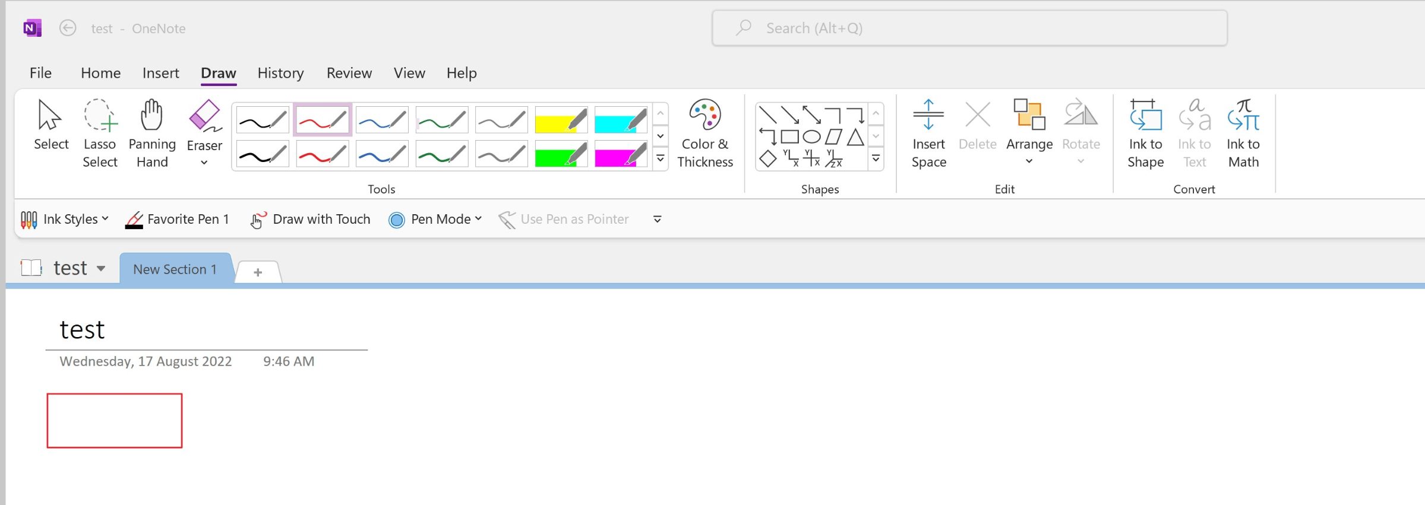The image size is (1425, 505).
Task: Toggle Draw with Touch
Action: (x=310, y=220)
